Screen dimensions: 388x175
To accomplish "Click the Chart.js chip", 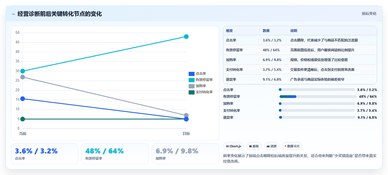I will pyautogui.click(x=233, y=146).
